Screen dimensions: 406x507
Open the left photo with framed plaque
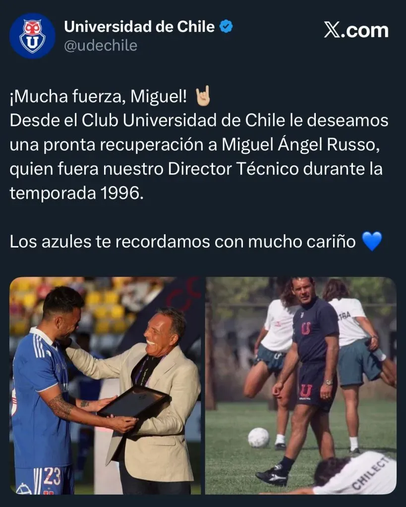click(x=105, y=385)
